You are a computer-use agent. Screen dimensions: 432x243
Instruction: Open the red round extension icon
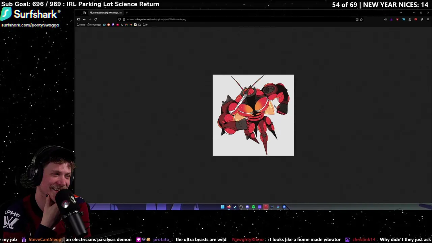[397, 20]
